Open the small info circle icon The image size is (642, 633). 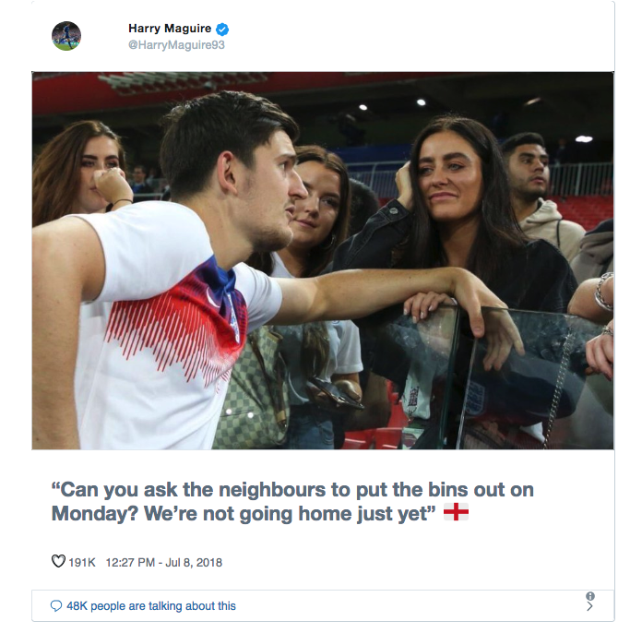point(590,596)
